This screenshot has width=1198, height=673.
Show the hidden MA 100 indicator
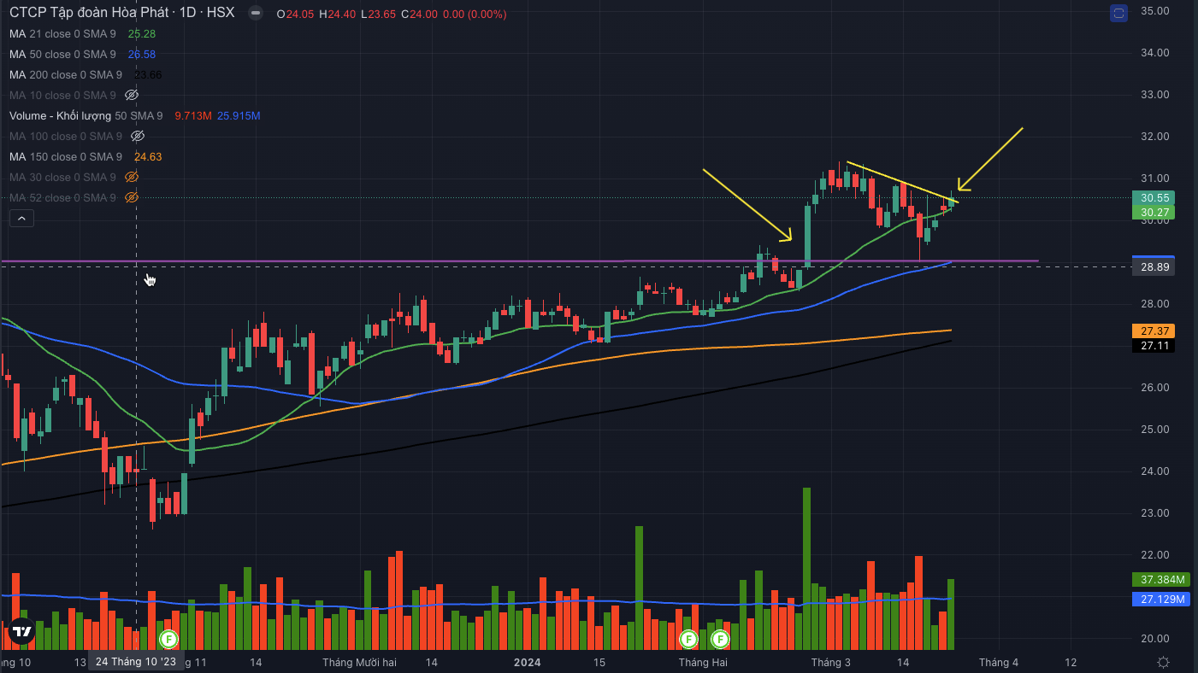click(138, 136)
